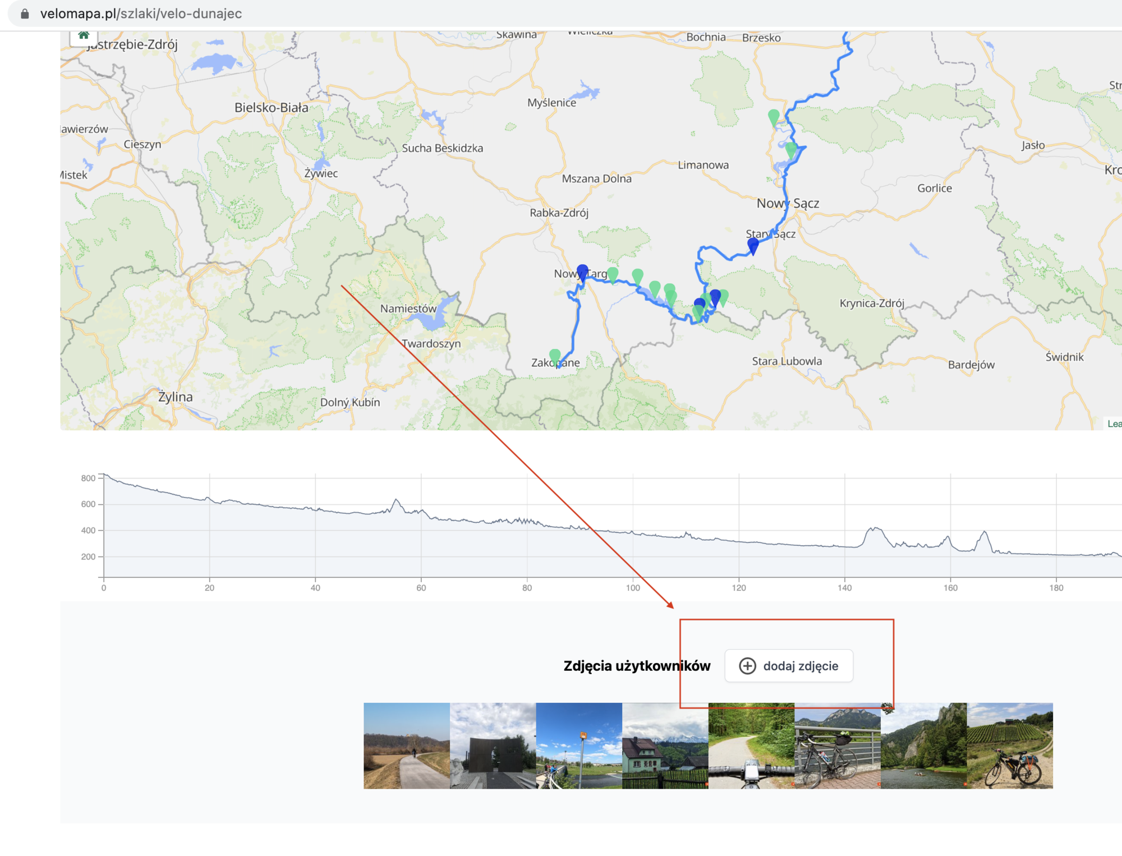
Task: Click the 'Zdjęcia użytkowników' heading
Action: point(637,666)
